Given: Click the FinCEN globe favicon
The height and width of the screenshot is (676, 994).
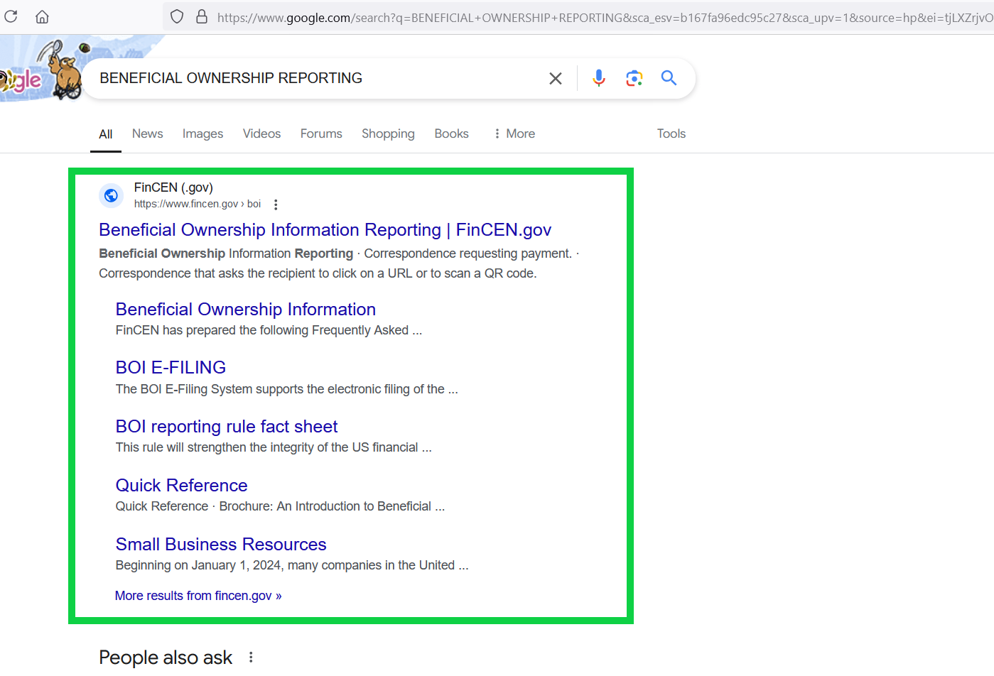Looking at the screenshot, I should pos(112,195).
